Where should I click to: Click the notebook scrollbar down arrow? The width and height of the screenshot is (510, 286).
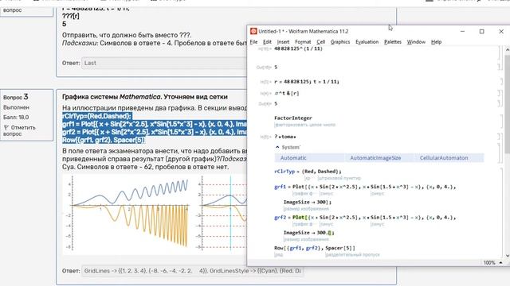click(507, 256)
